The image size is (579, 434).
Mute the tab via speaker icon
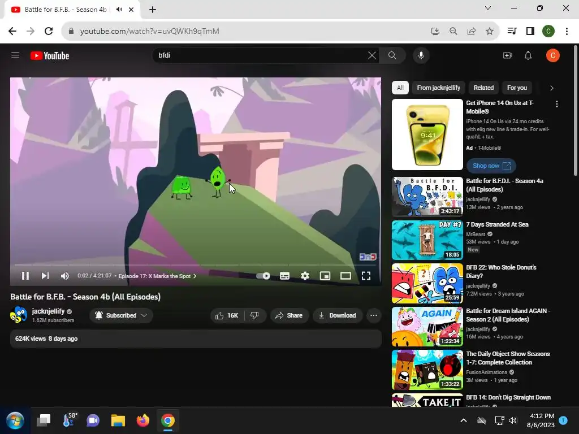[119, 10]
